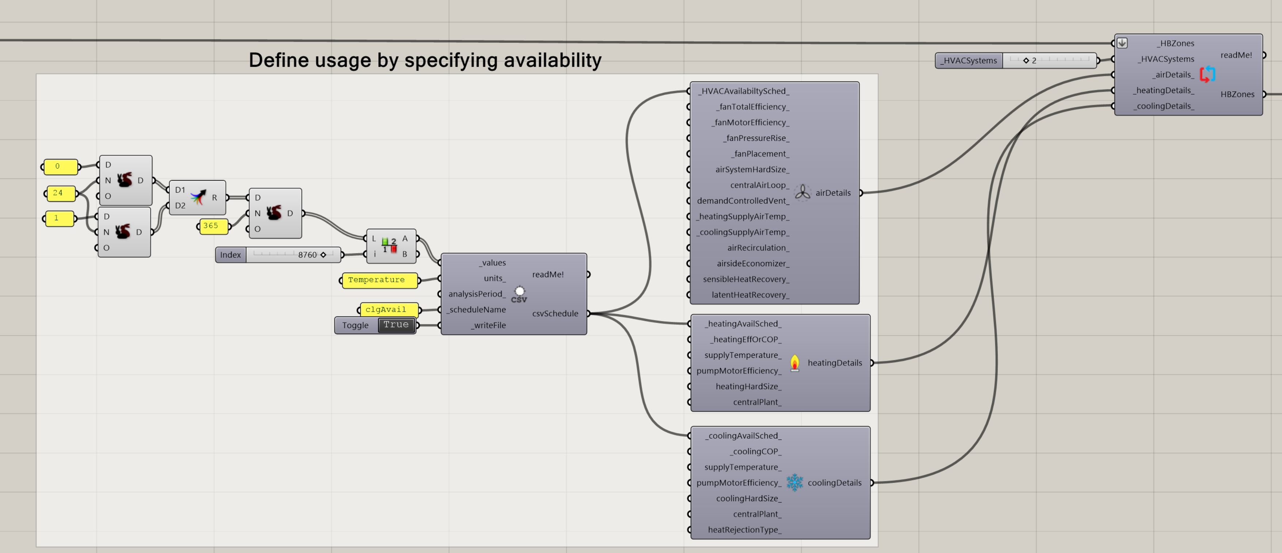Click the List Split component icon

(x=389, y=245)
